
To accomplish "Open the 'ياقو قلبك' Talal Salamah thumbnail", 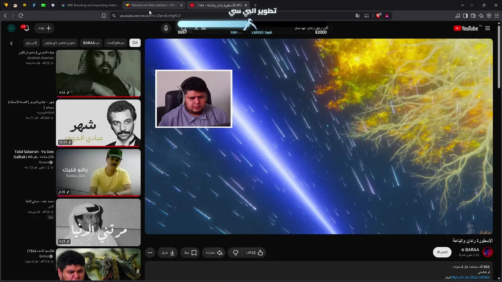I will 98,172.
